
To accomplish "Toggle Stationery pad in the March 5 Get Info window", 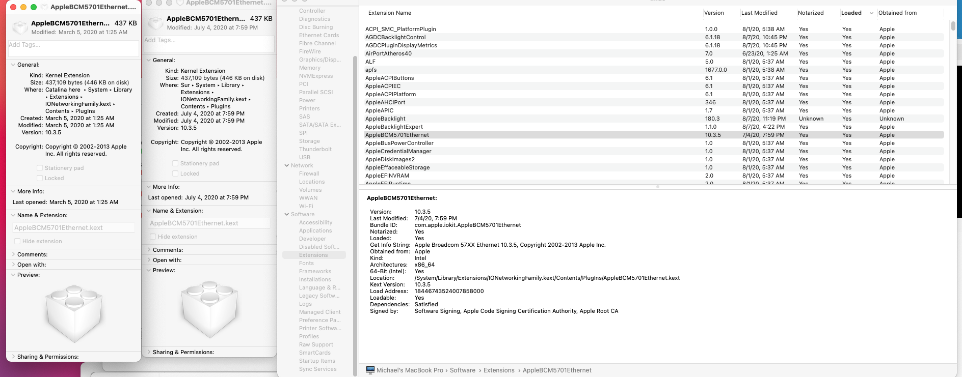I will pyautogui.click(x=40, y=168).
